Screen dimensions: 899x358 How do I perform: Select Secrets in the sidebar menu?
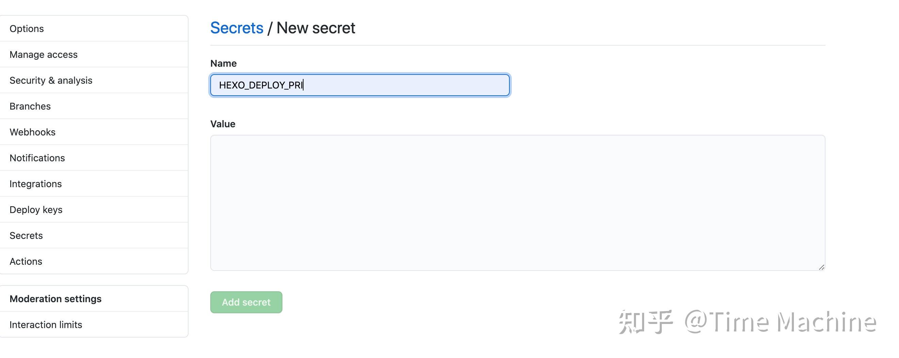pos(26,235)
